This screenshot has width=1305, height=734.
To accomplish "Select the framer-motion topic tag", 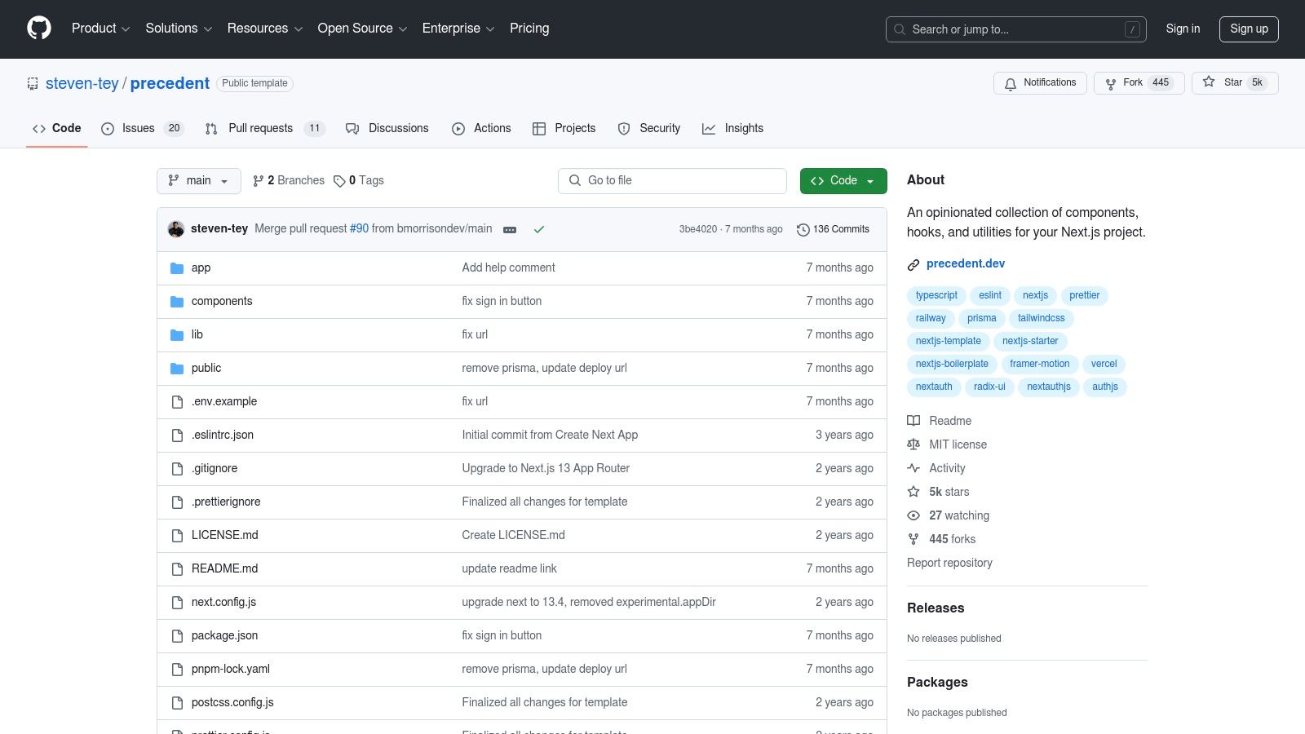I will click(x=1040, y=364).
